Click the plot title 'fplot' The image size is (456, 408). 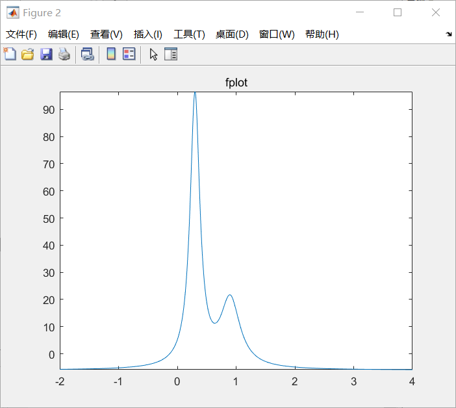pyautogui.click(x=236, y=83)
